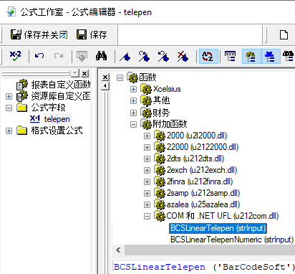Go to previous bookmark icon
The width and height of the screenshot is (295, 274).
coord(163,57)
